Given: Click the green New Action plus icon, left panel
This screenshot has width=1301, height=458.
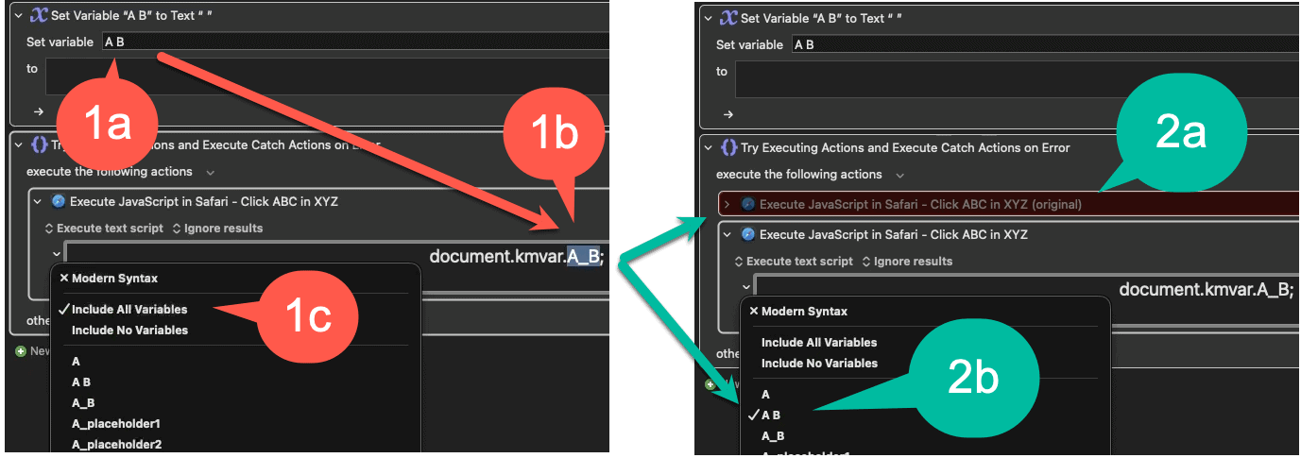Looking at the screenshot, I should (21, 350).
